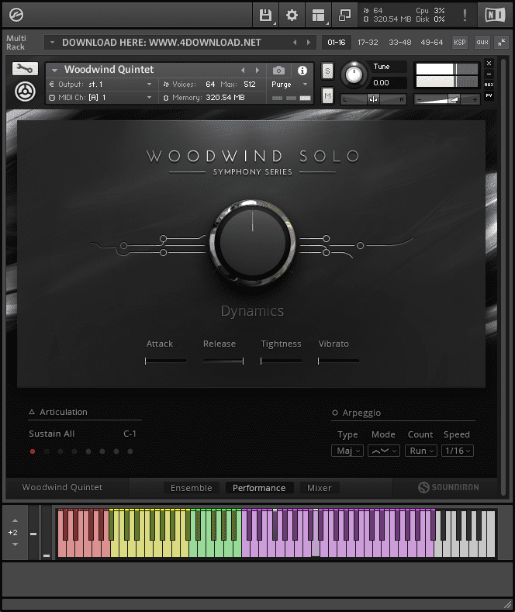Open Arpeggio Mode dropdown
This screenshot has height=612, width=515.
coord(384,451)
